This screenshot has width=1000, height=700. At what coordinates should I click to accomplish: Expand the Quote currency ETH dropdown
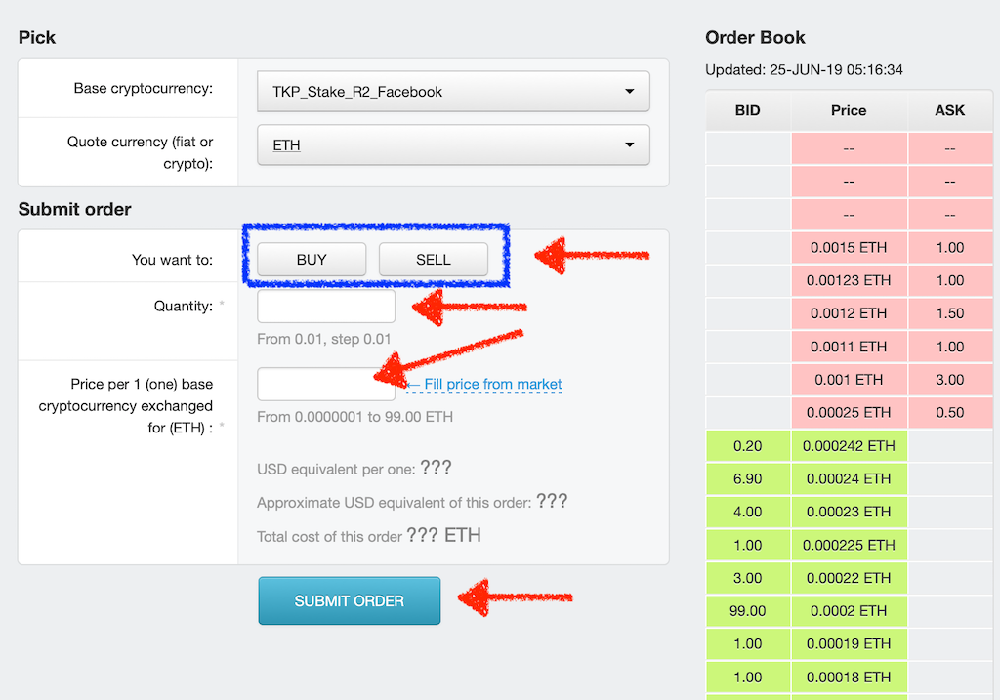tap(453, 145)
